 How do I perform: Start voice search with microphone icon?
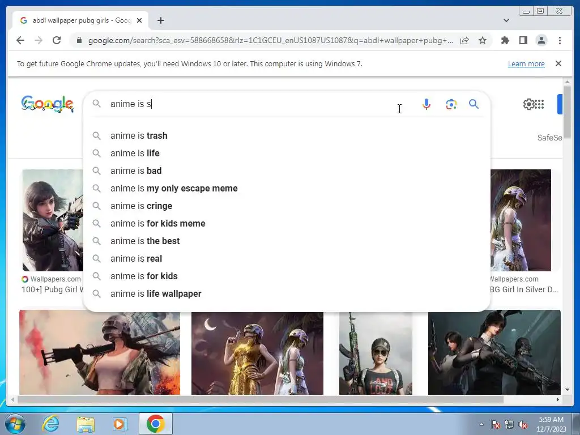coord(427,104)
